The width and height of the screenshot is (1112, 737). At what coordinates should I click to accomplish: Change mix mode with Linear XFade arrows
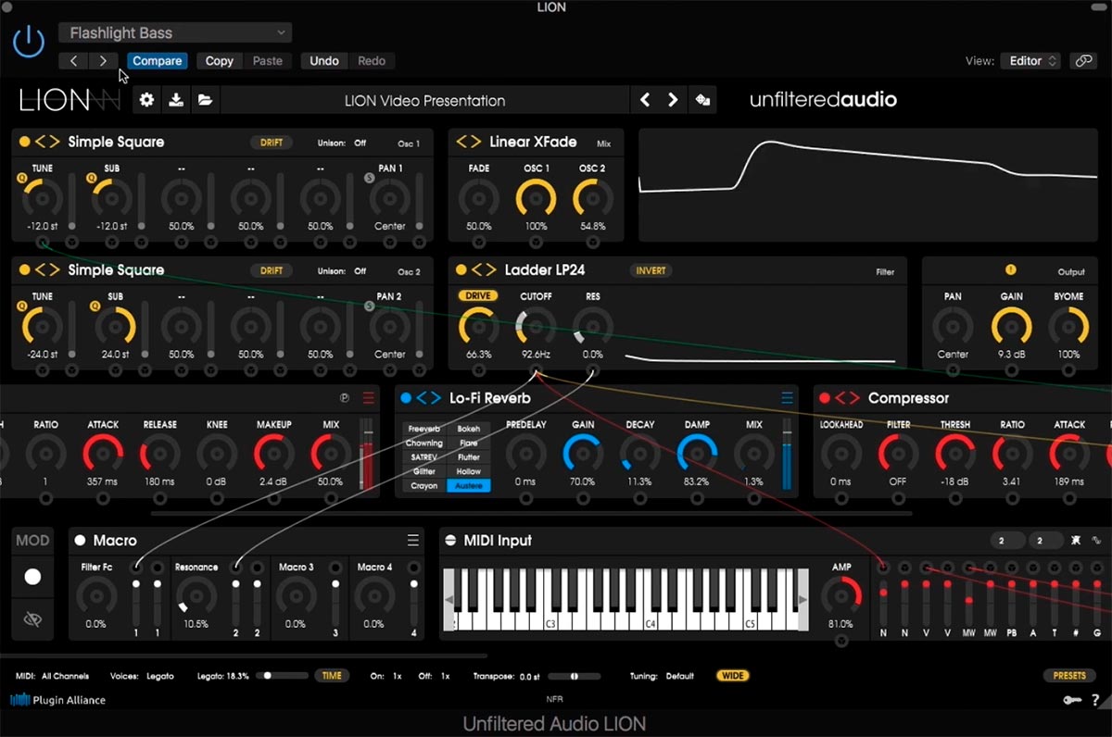[469, 142]
